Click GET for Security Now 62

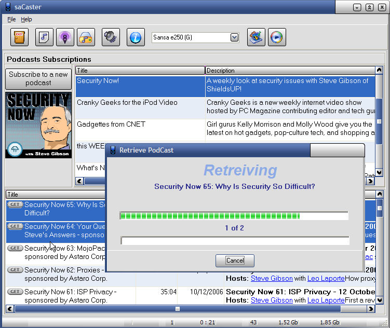pos(15,270)
